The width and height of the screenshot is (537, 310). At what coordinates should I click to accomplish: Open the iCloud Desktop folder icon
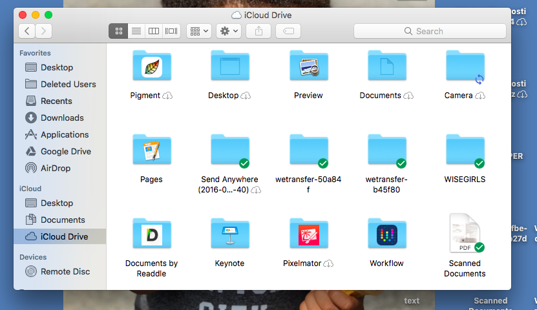(x=230, y=66)
